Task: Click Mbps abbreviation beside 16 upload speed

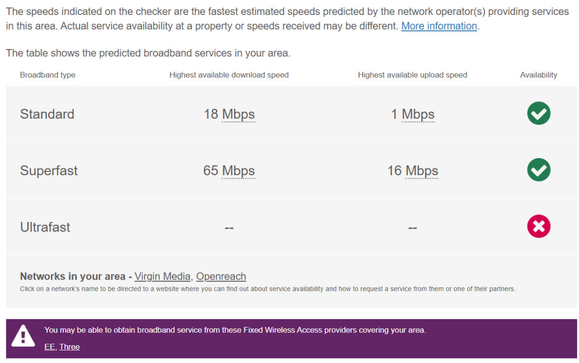Action: coord(422,171)
